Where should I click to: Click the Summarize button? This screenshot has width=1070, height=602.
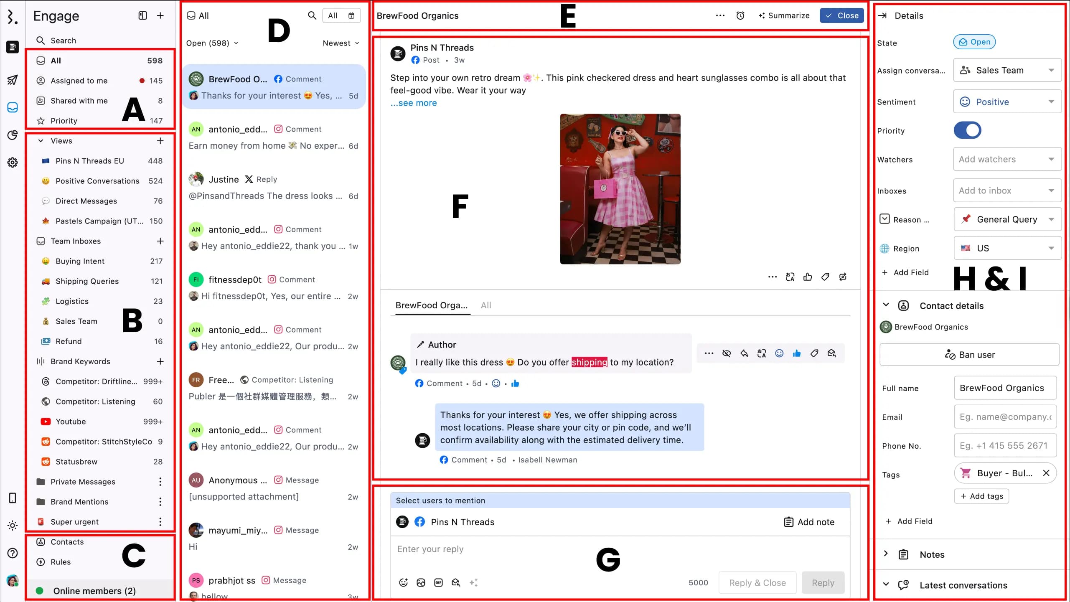(x=784, y=15)
